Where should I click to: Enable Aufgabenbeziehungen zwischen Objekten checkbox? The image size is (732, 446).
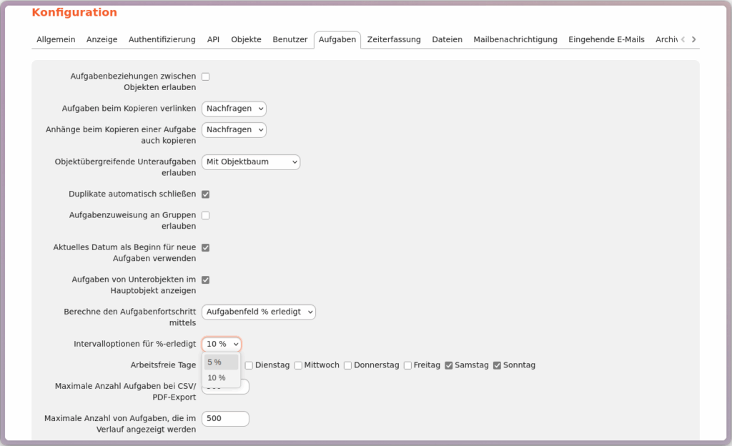(x=205, y=76)
